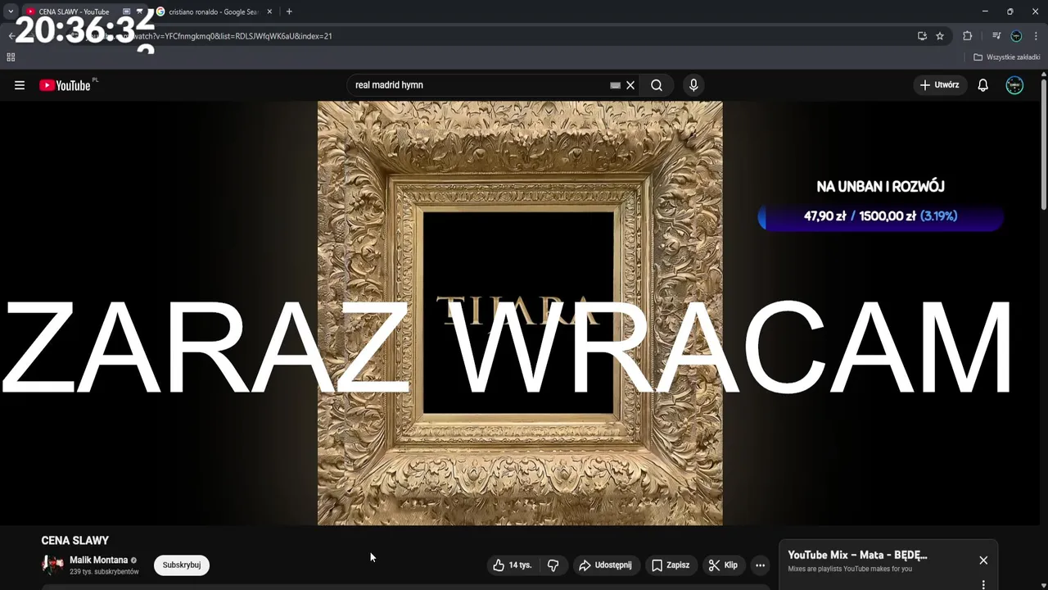Open Chrome profile avatar

coord(1016,36)
